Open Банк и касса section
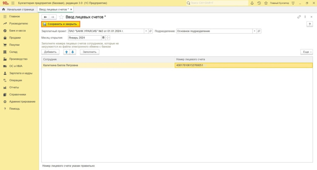Image resolution: width=317 pixels, height=170 pixels. (x=17, y=31)
